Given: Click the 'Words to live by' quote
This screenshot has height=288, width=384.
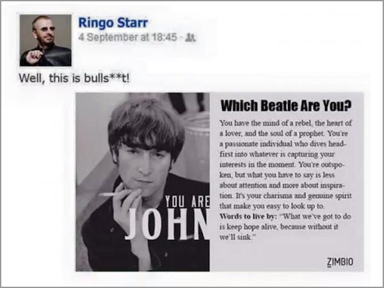Looking at the screenshot, I should point(285,227).
